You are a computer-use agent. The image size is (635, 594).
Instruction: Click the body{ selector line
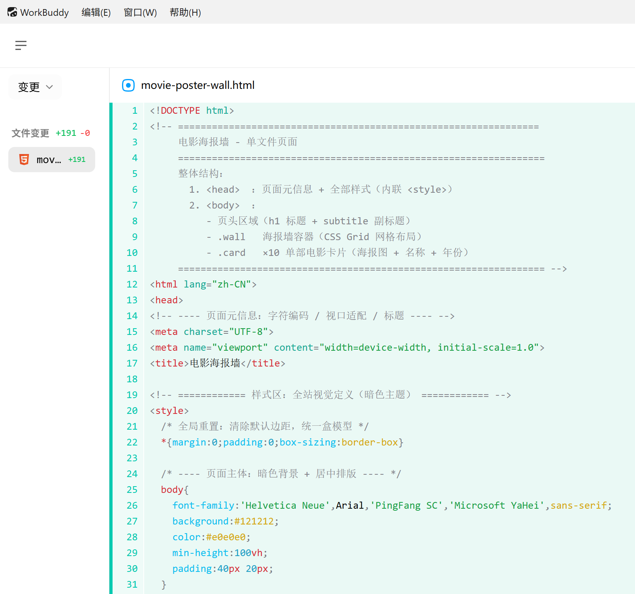click(175, 490)
